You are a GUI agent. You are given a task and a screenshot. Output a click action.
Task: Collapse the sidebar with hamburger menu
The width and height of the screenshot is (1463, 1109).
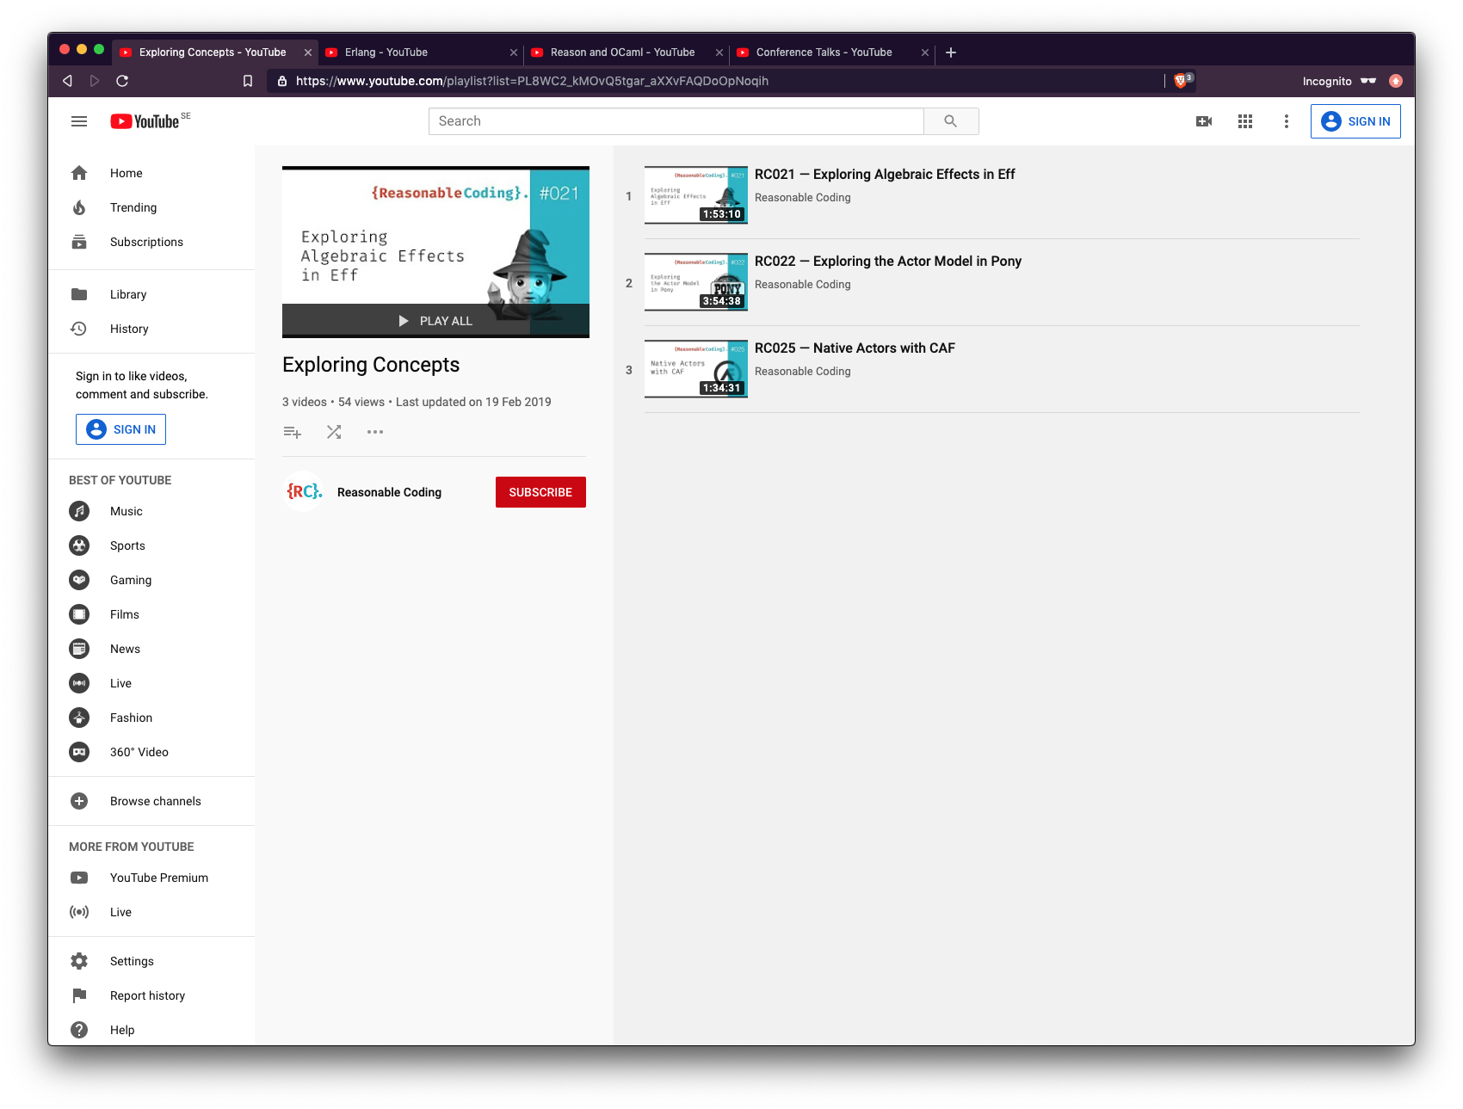(x=78, y=120)
